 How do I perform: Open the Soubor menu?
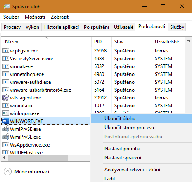[11, 17]
